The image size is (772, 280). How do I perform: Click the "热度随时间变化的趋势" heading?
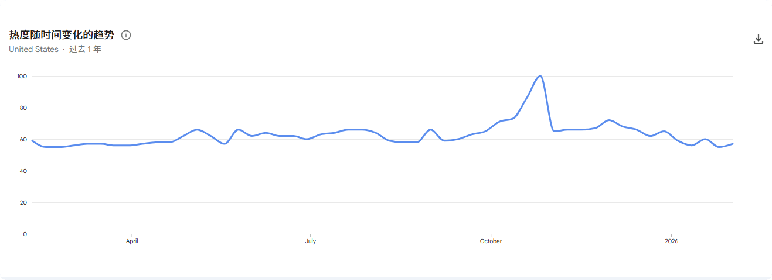point(62,35)
